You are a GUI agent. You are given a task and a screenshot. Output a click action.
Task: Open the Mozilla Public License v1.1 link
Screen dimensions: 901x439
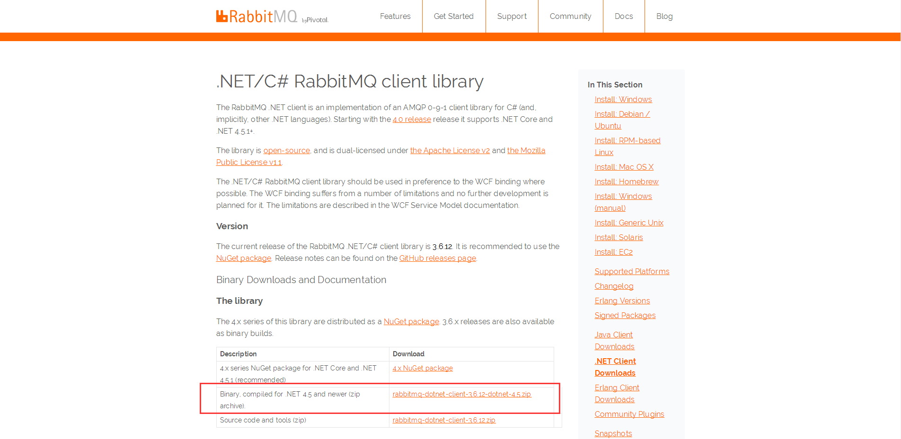pyautogui.click(x=526, y=150)
